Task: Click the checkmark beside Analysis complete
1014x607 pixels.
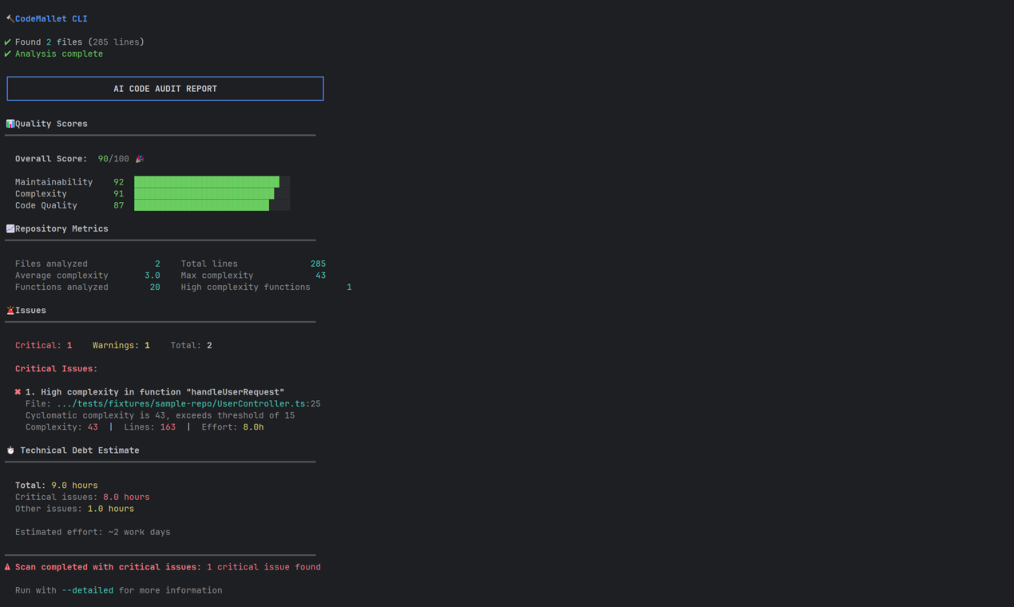Action: click(x=9, y=54)
